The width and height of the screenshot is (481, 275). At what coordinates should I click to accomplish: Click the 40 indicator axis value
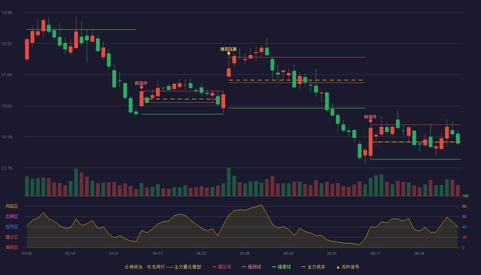pyautogui.click(x=464, y=227)
